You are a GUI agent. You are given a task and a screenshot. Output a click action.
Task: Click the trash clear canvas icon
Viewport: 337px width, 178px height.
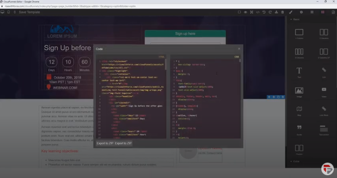(282, 12)
